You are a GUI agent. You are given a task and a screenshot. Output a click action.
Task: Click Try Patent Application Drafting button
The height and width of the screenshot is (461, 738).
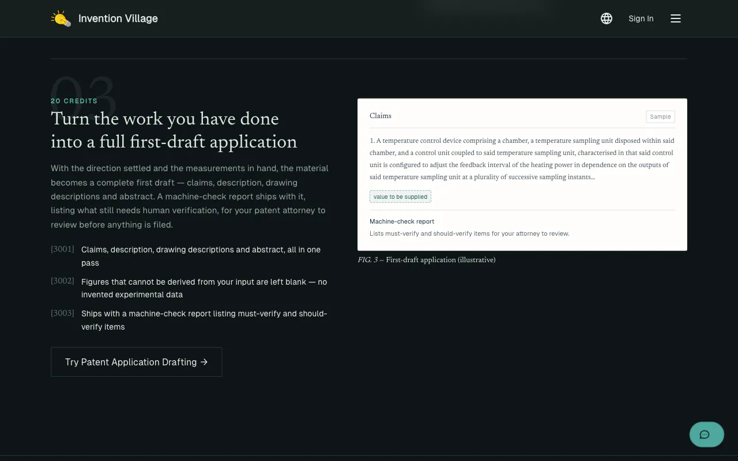[x=137, y=362]
